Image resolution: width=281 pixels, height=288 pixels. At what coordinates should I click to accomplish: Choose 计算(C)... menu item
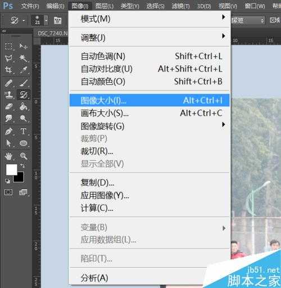(x=149, y=208)
